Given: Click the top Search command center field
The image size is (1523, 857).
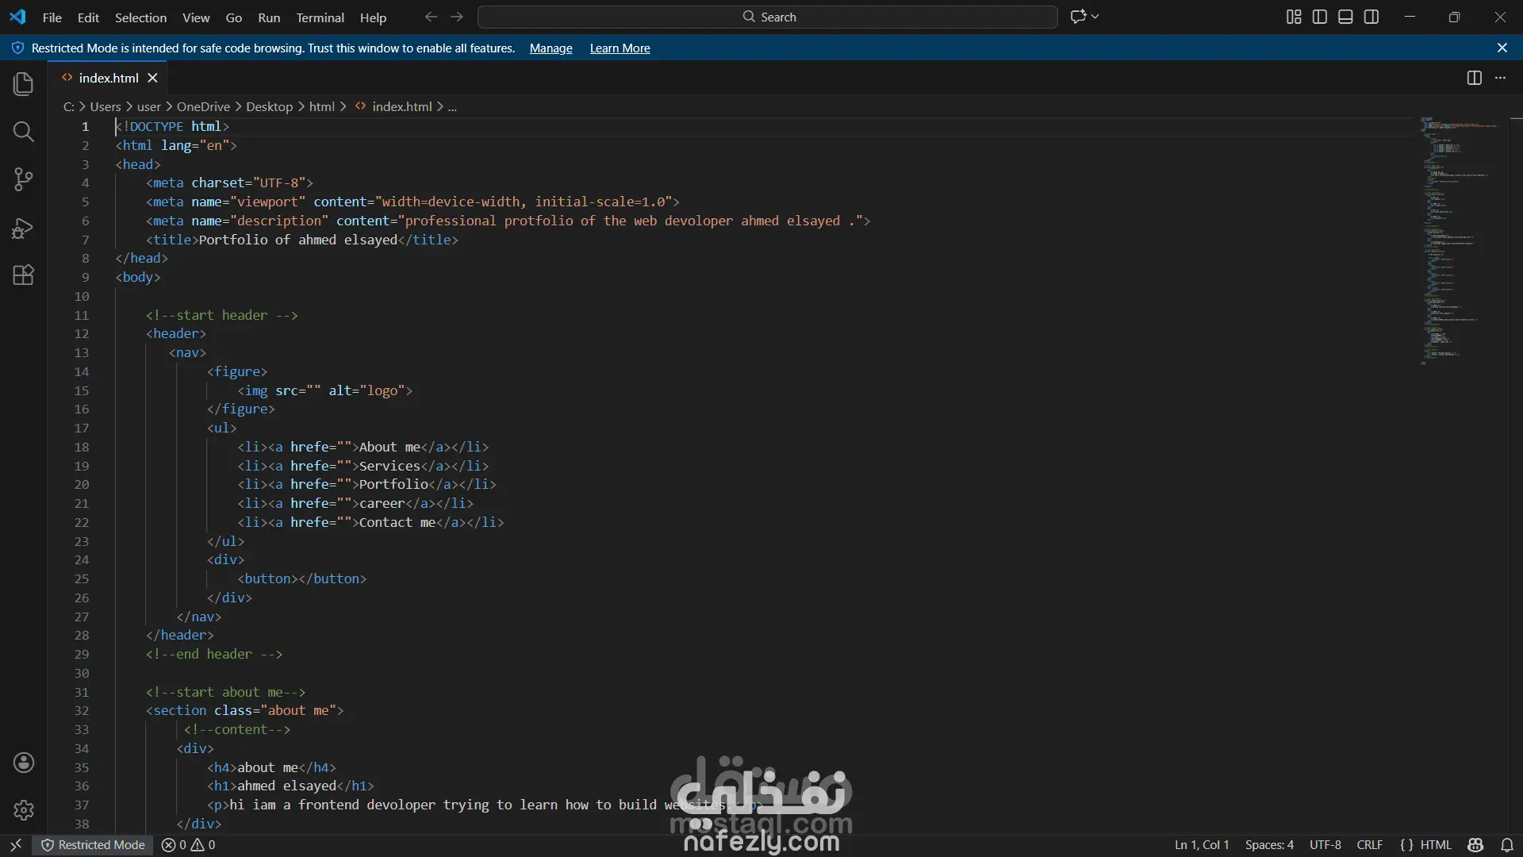Looking at the screenshot, I should click(767, 17).
